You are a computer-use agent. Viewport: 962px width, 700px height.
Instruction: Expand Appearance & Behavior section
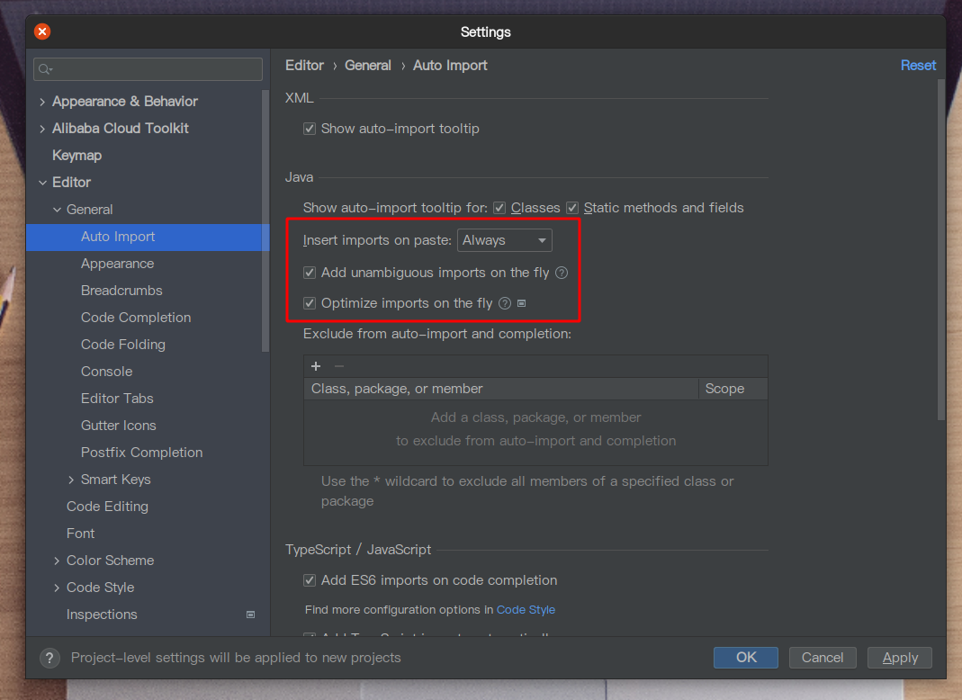(42, 102)
